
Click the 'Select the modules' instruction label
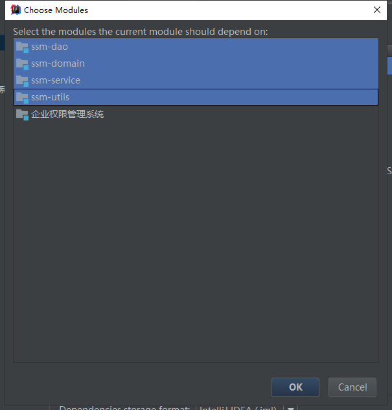point(141,32)
